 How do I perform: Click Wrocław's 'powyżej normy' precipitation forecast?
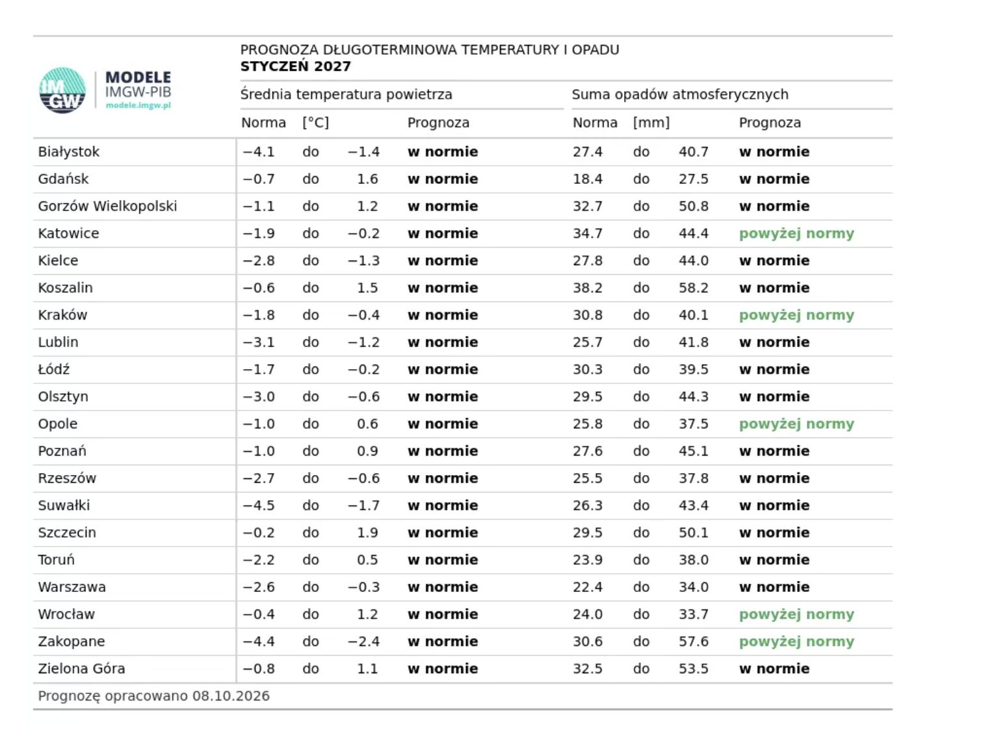coord(796,614)
